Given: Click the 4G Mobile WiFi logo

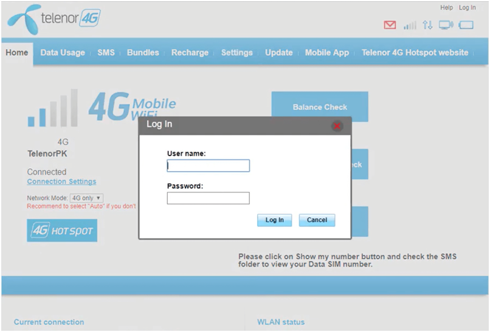Looking at the screenshot, I should [133, 107].
